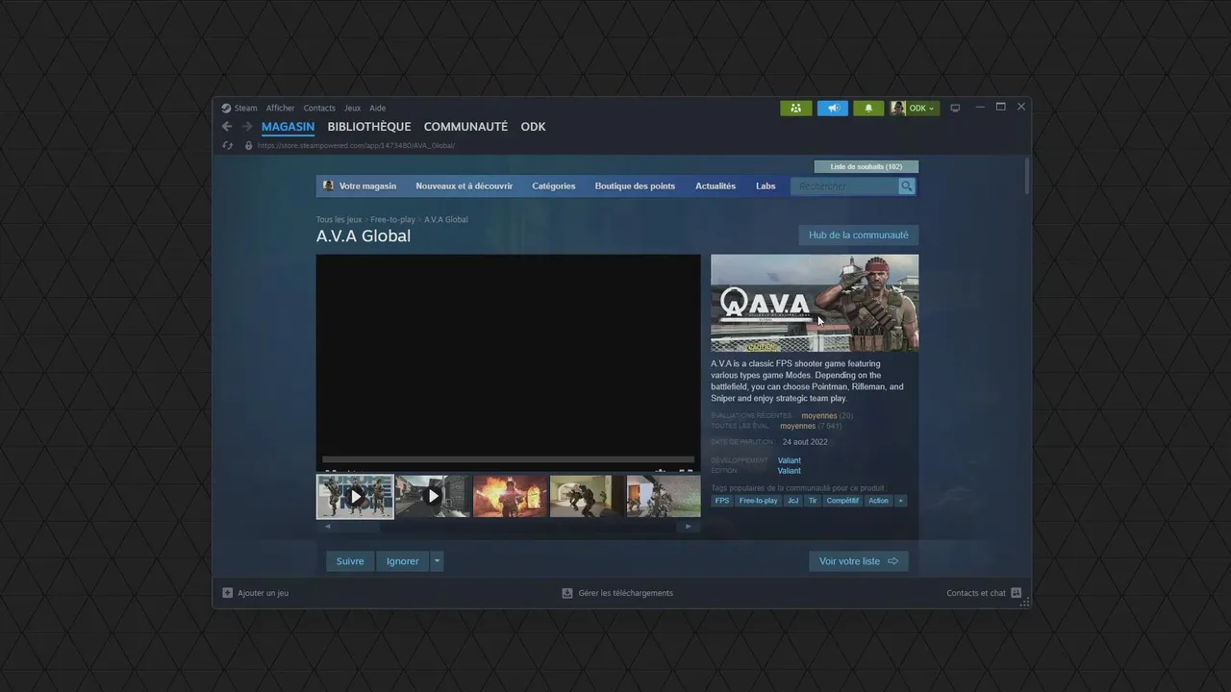Click the A.V.A game header image

(815, 303)
